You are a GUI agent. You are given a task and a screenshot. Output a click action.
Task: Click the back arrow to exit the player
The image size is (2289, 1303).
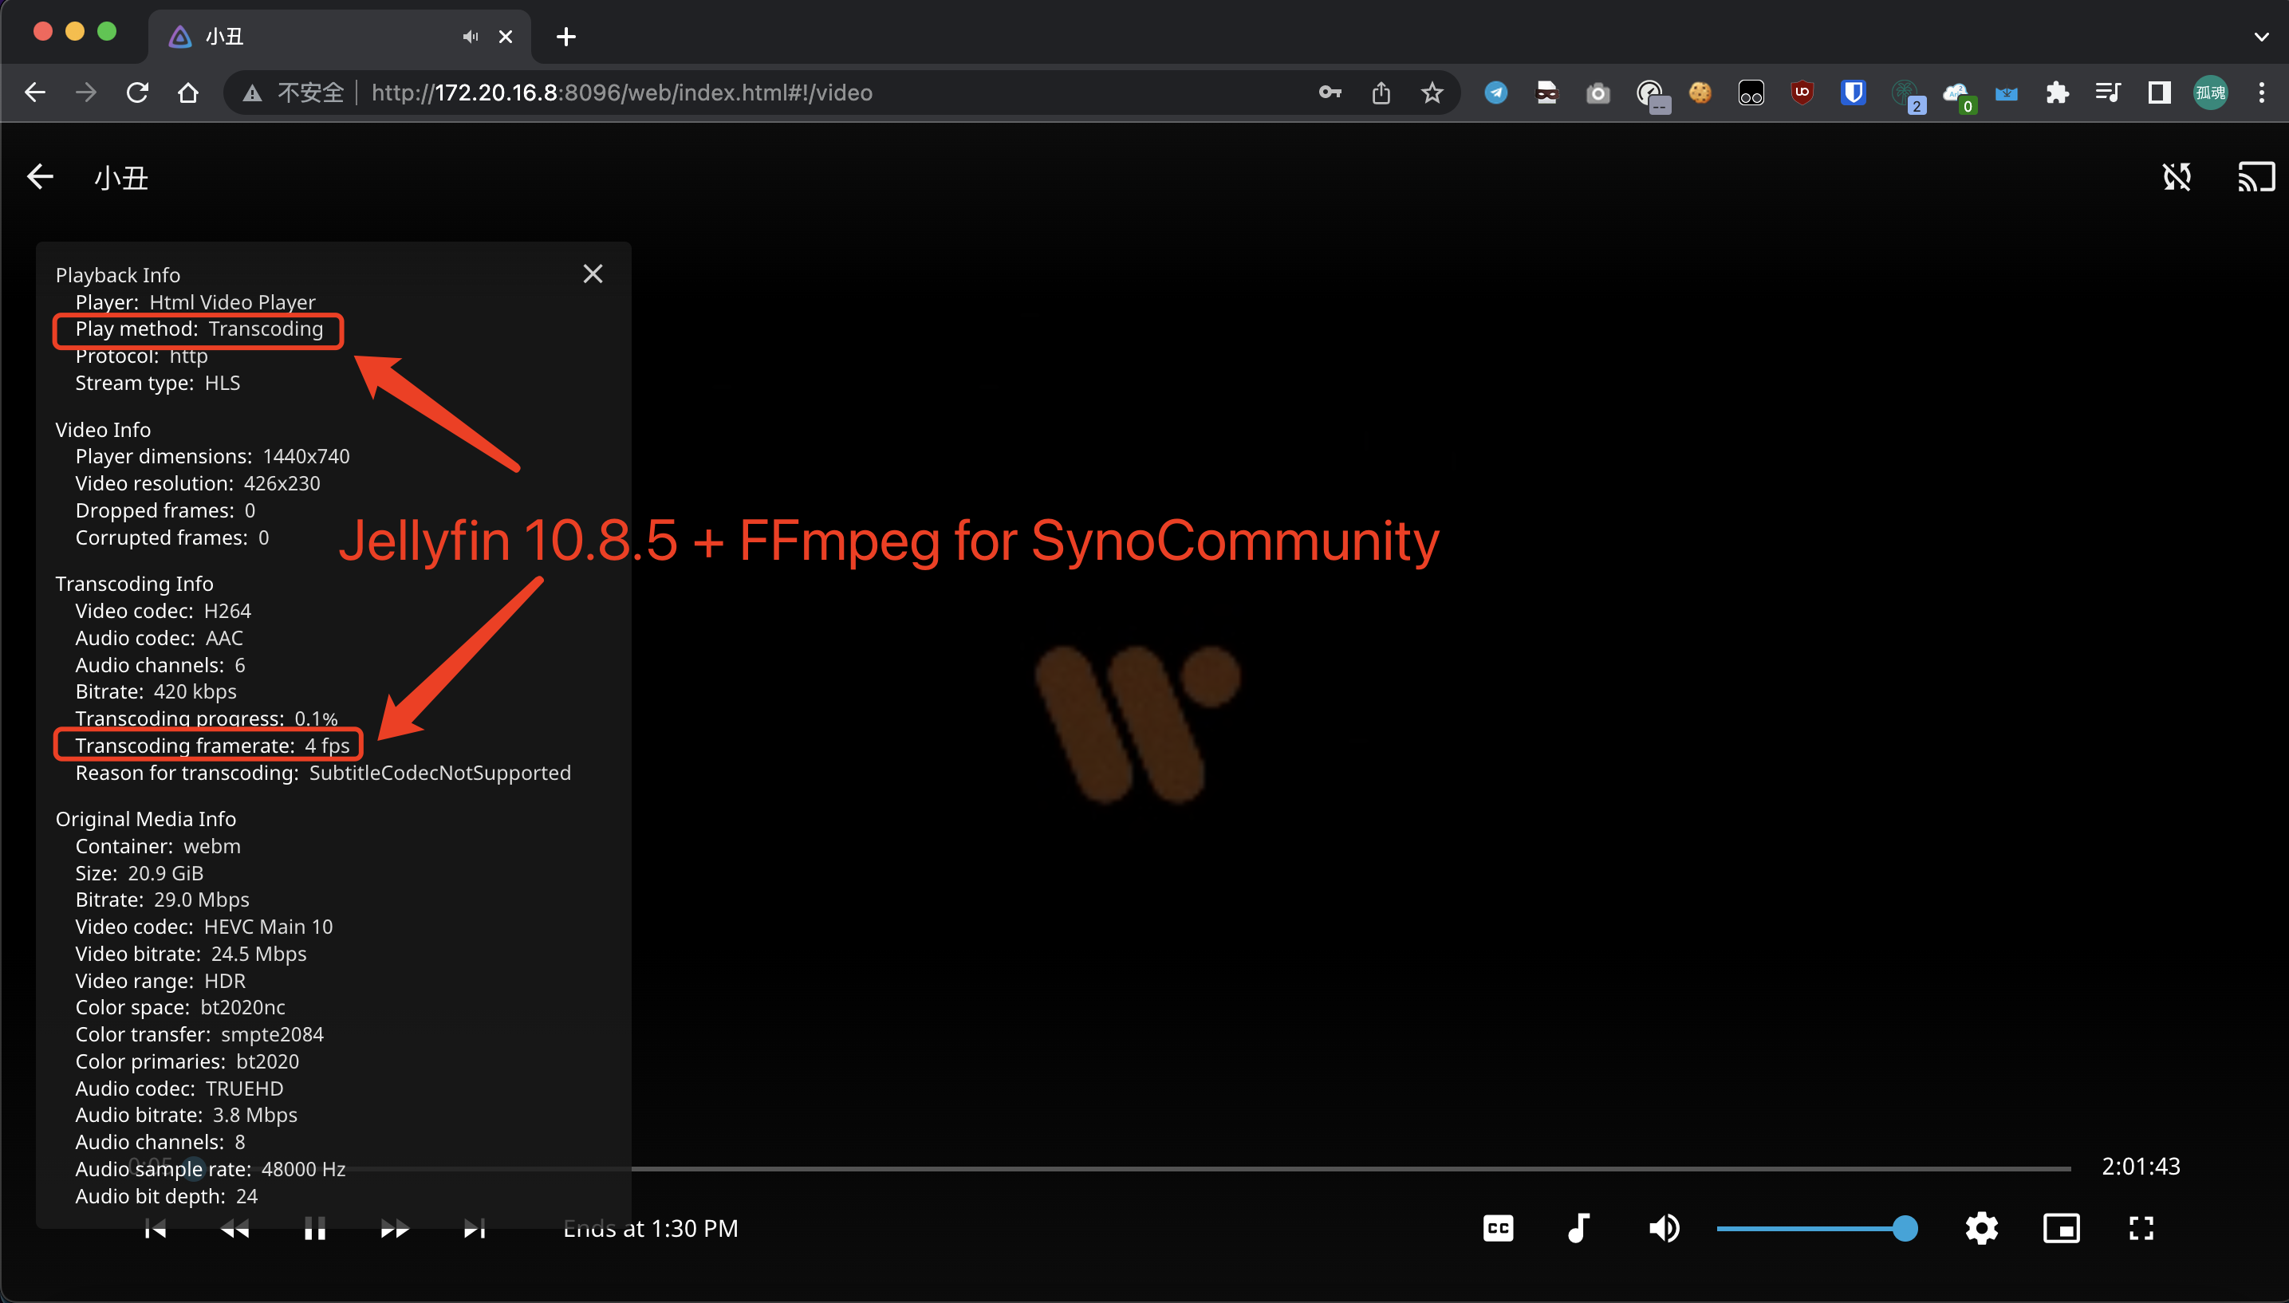(x=39, y=176)
